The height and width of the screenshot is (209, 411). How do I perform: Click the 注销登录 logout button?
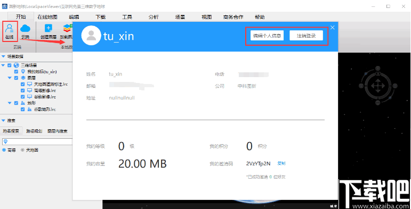pos(306,36)
